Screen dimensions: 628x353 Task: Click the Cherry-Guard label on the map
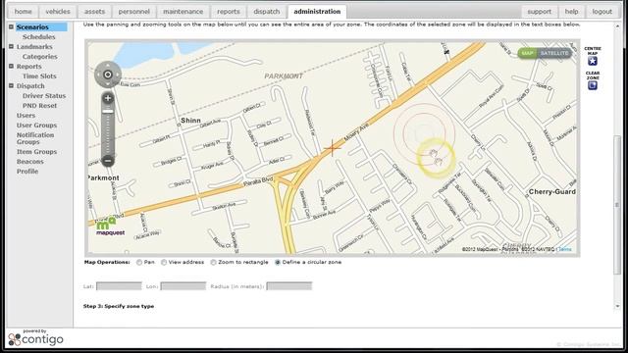(x=552, y=192)
